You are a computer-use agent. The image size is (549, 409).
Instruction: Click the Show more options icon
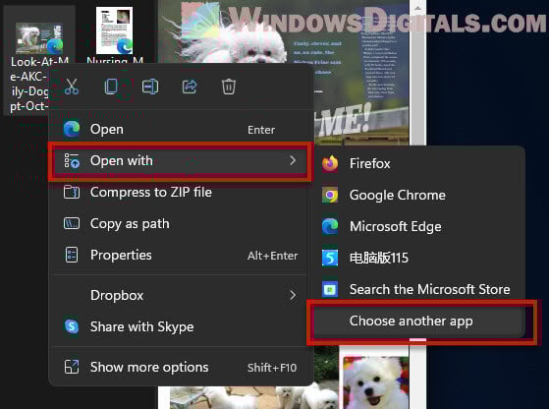(x=72, y=367)
